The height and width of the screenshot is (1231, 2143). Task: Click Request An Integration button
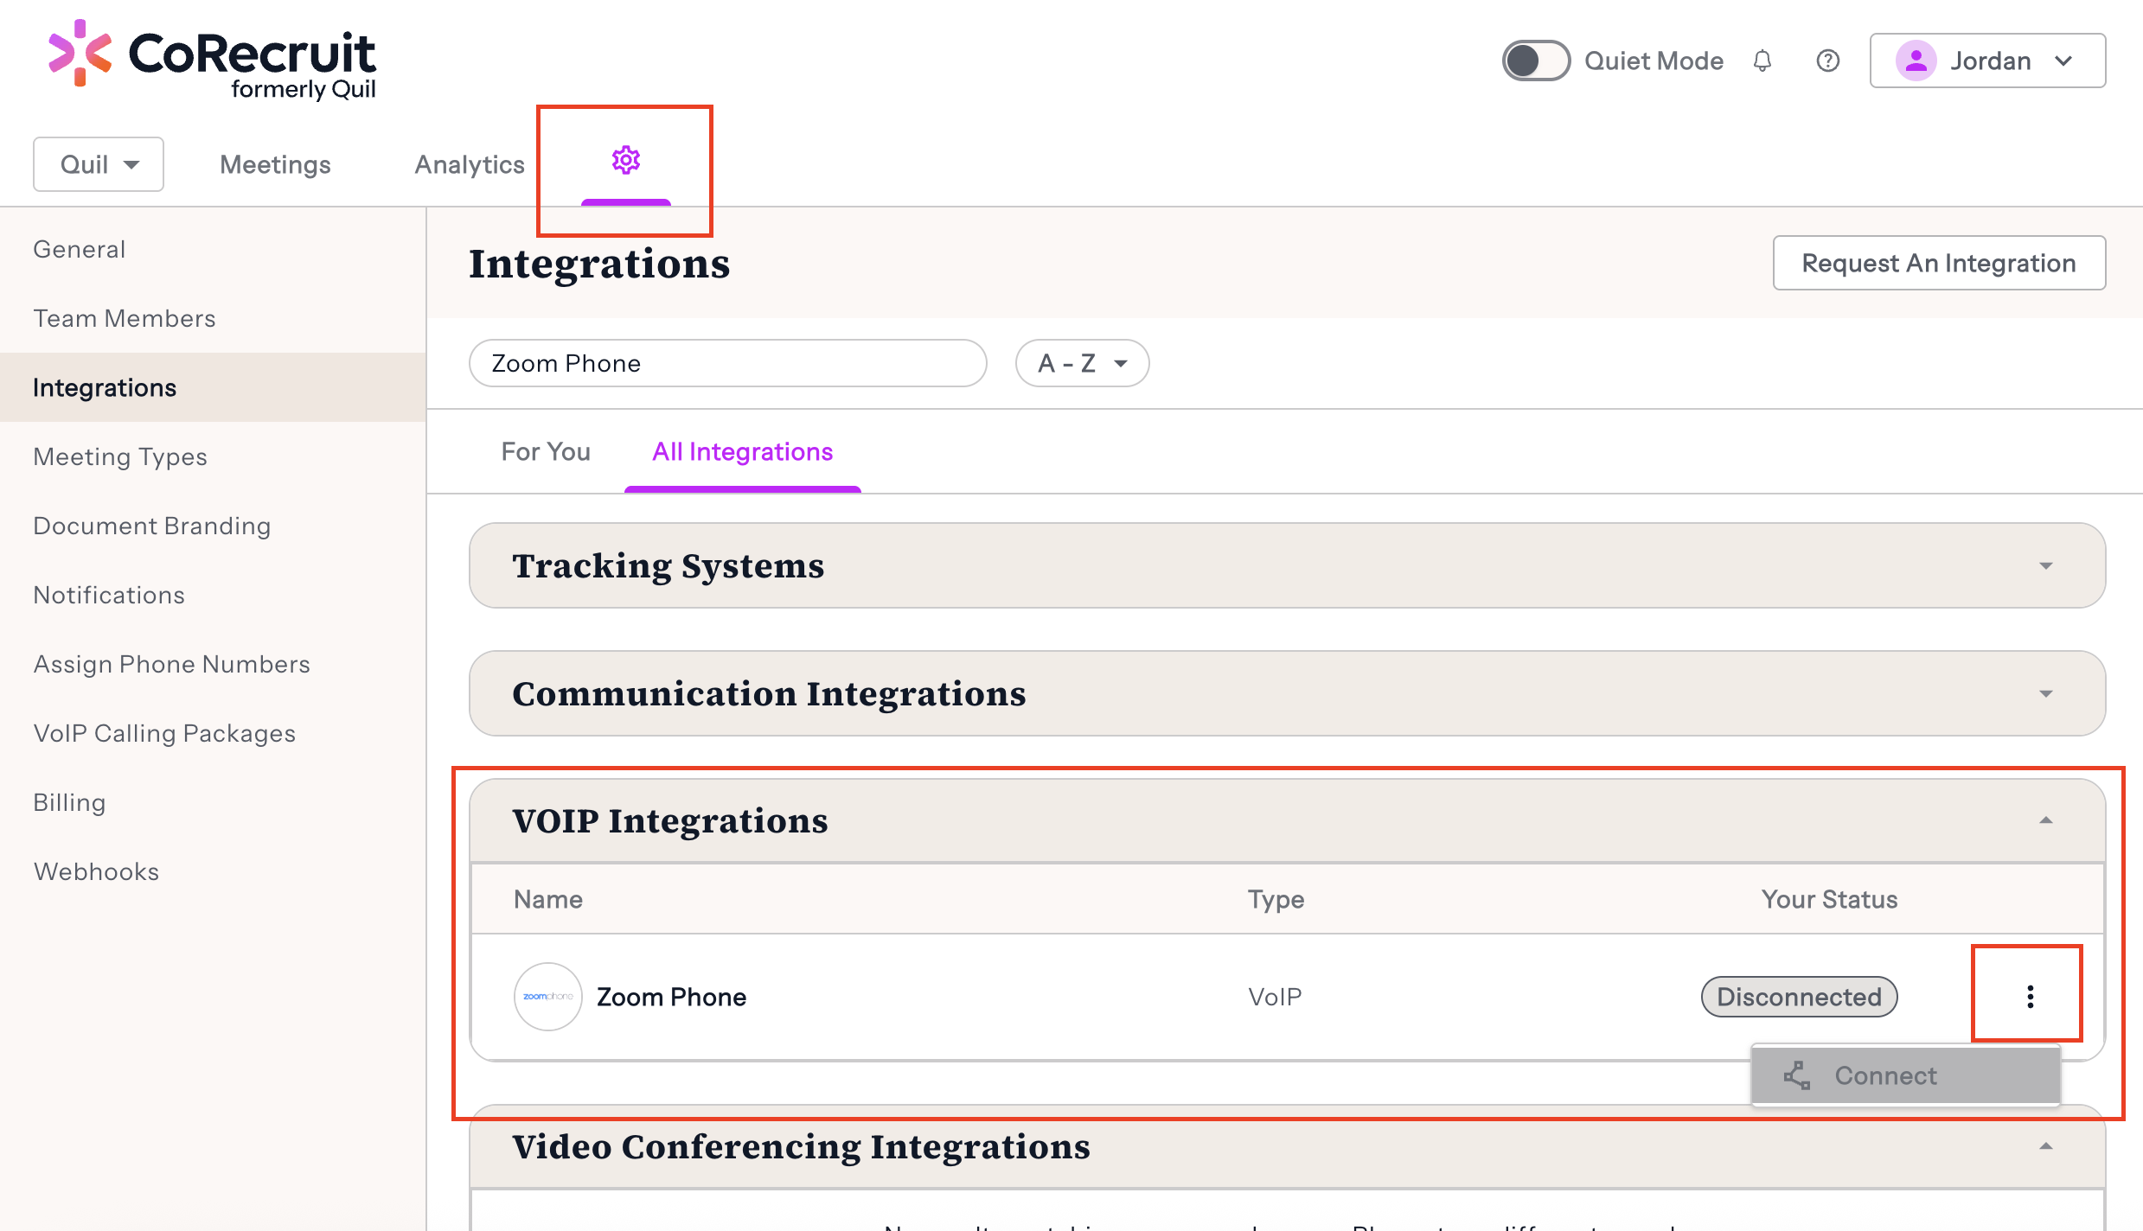pos(1938,263)
